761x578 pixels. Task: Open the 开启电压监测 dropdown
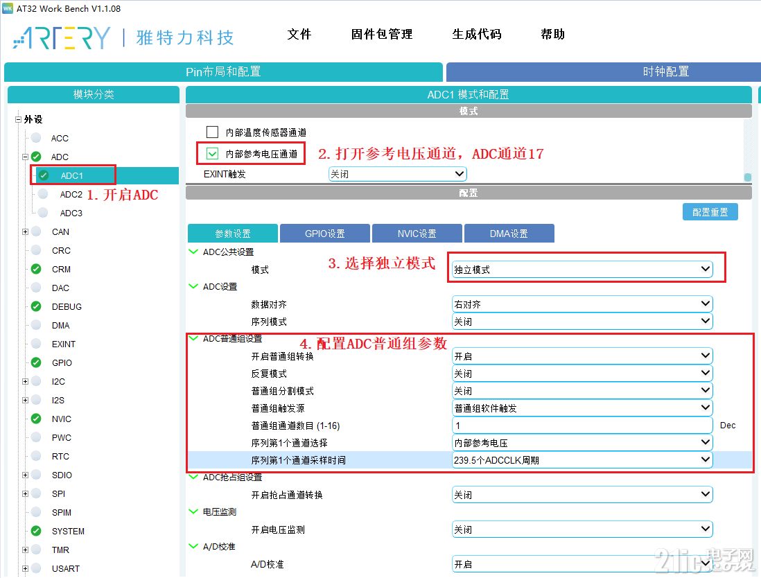click(x=582, y=529)
